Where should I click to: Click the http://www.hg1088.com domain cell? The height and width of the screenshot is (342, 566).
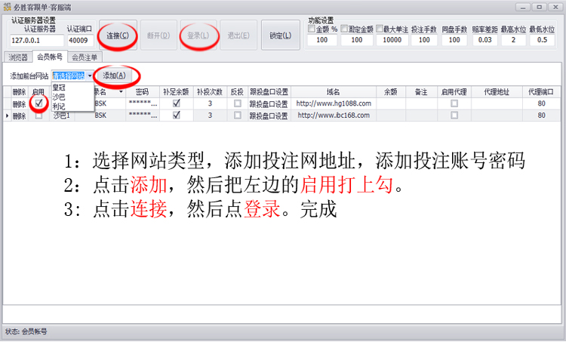[x=334, y=103]
